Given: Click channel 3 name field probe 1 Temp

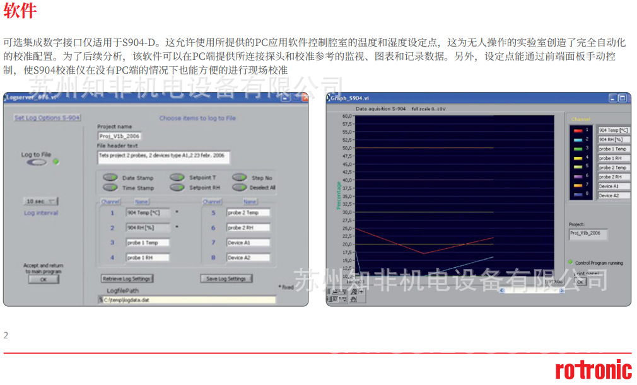Looking at the screenshot, I should pyautogui.click(x=148, y=243).
